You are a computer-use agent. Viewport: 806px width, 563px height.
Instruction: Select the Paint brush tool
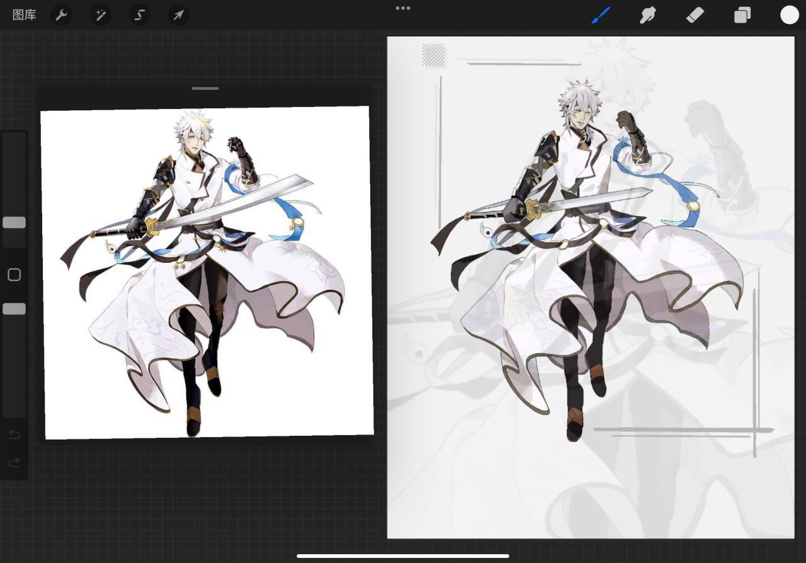click(x=601, y=15)
